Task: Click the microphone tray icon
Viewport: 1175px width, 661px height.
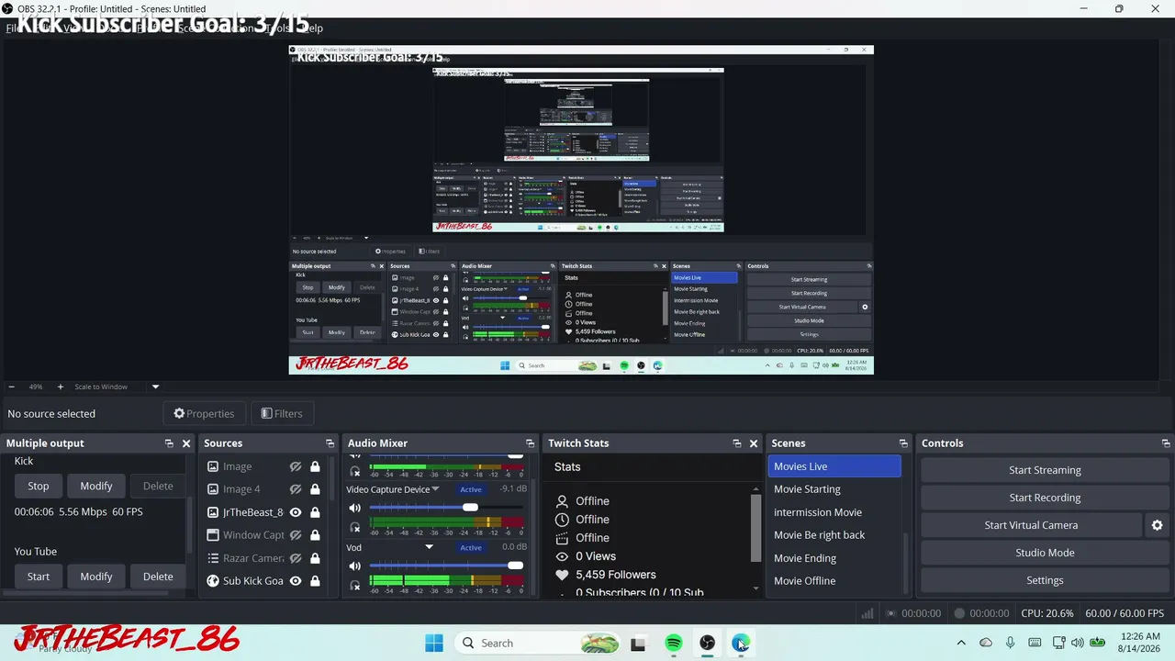Action: pos(1010,643)
